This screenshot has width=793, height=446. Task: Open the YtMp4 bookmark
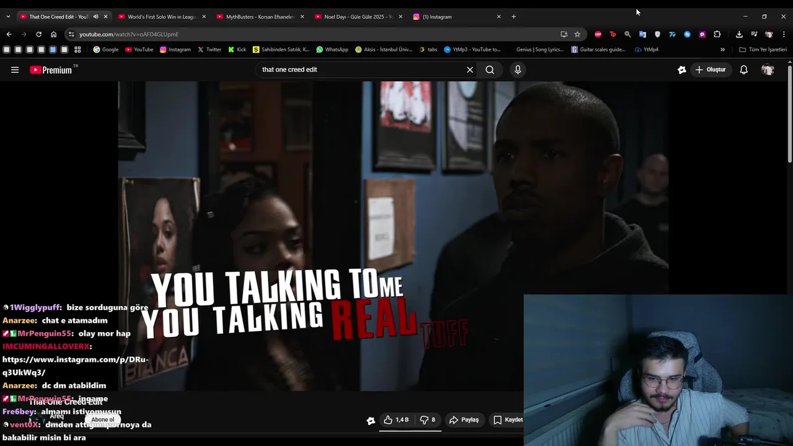[x=647, y=50]
